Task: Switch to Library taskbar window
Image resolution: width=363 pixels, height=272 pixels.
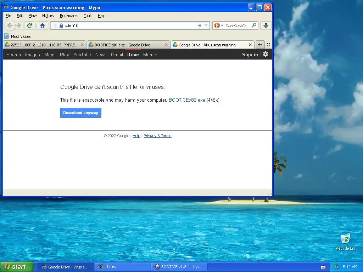Action: pyautogui.click(x=122, y=267)
